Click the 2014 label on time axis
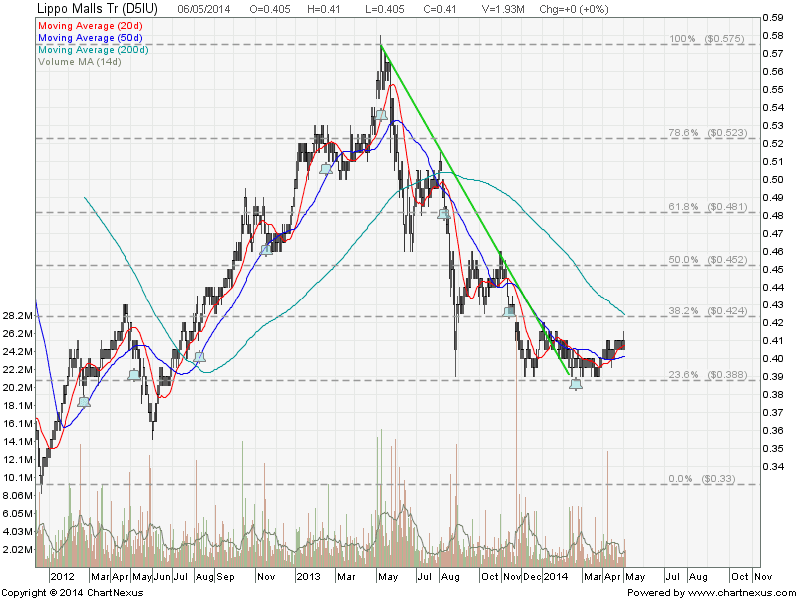 (556, 577)
